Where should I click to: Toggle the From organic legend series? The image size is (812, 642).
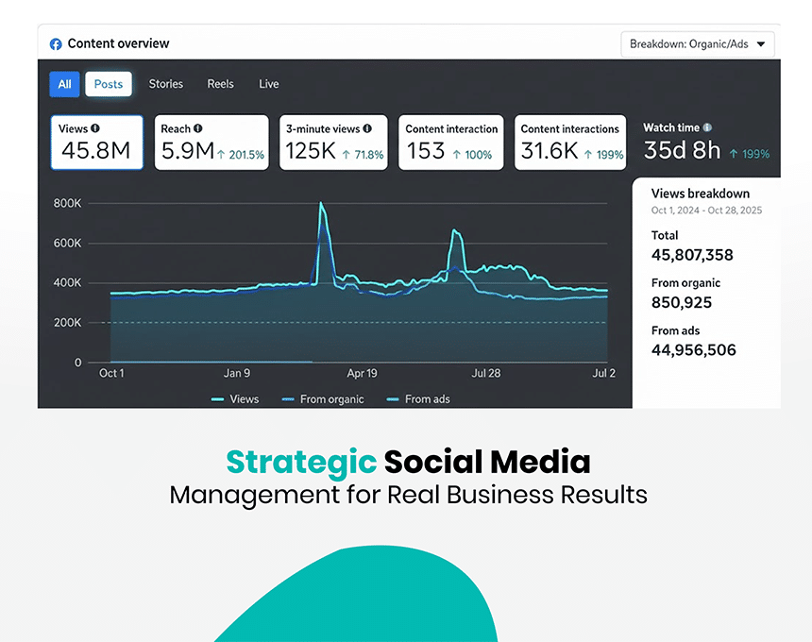click(x=323, y=399)
